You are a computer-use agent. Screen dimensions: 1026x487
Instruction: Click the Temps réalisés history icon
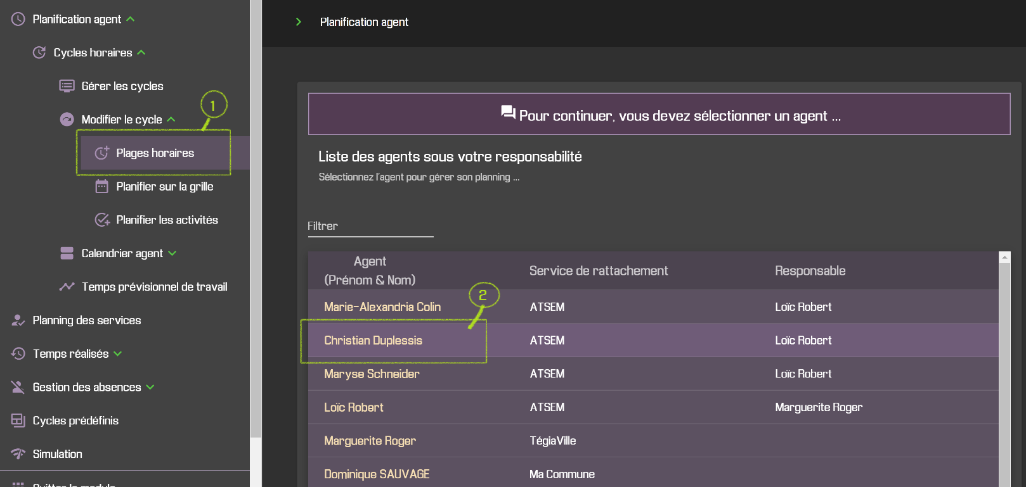click(18, 353)
